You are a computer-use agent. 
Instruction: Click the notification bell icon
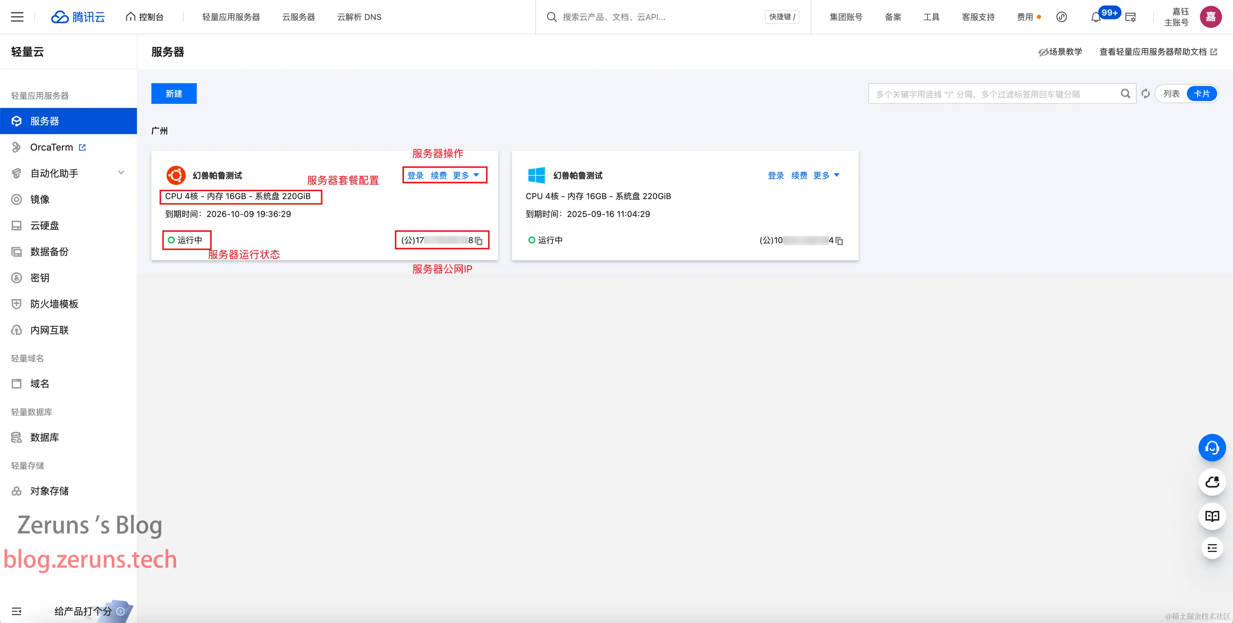coord(1095,17)
